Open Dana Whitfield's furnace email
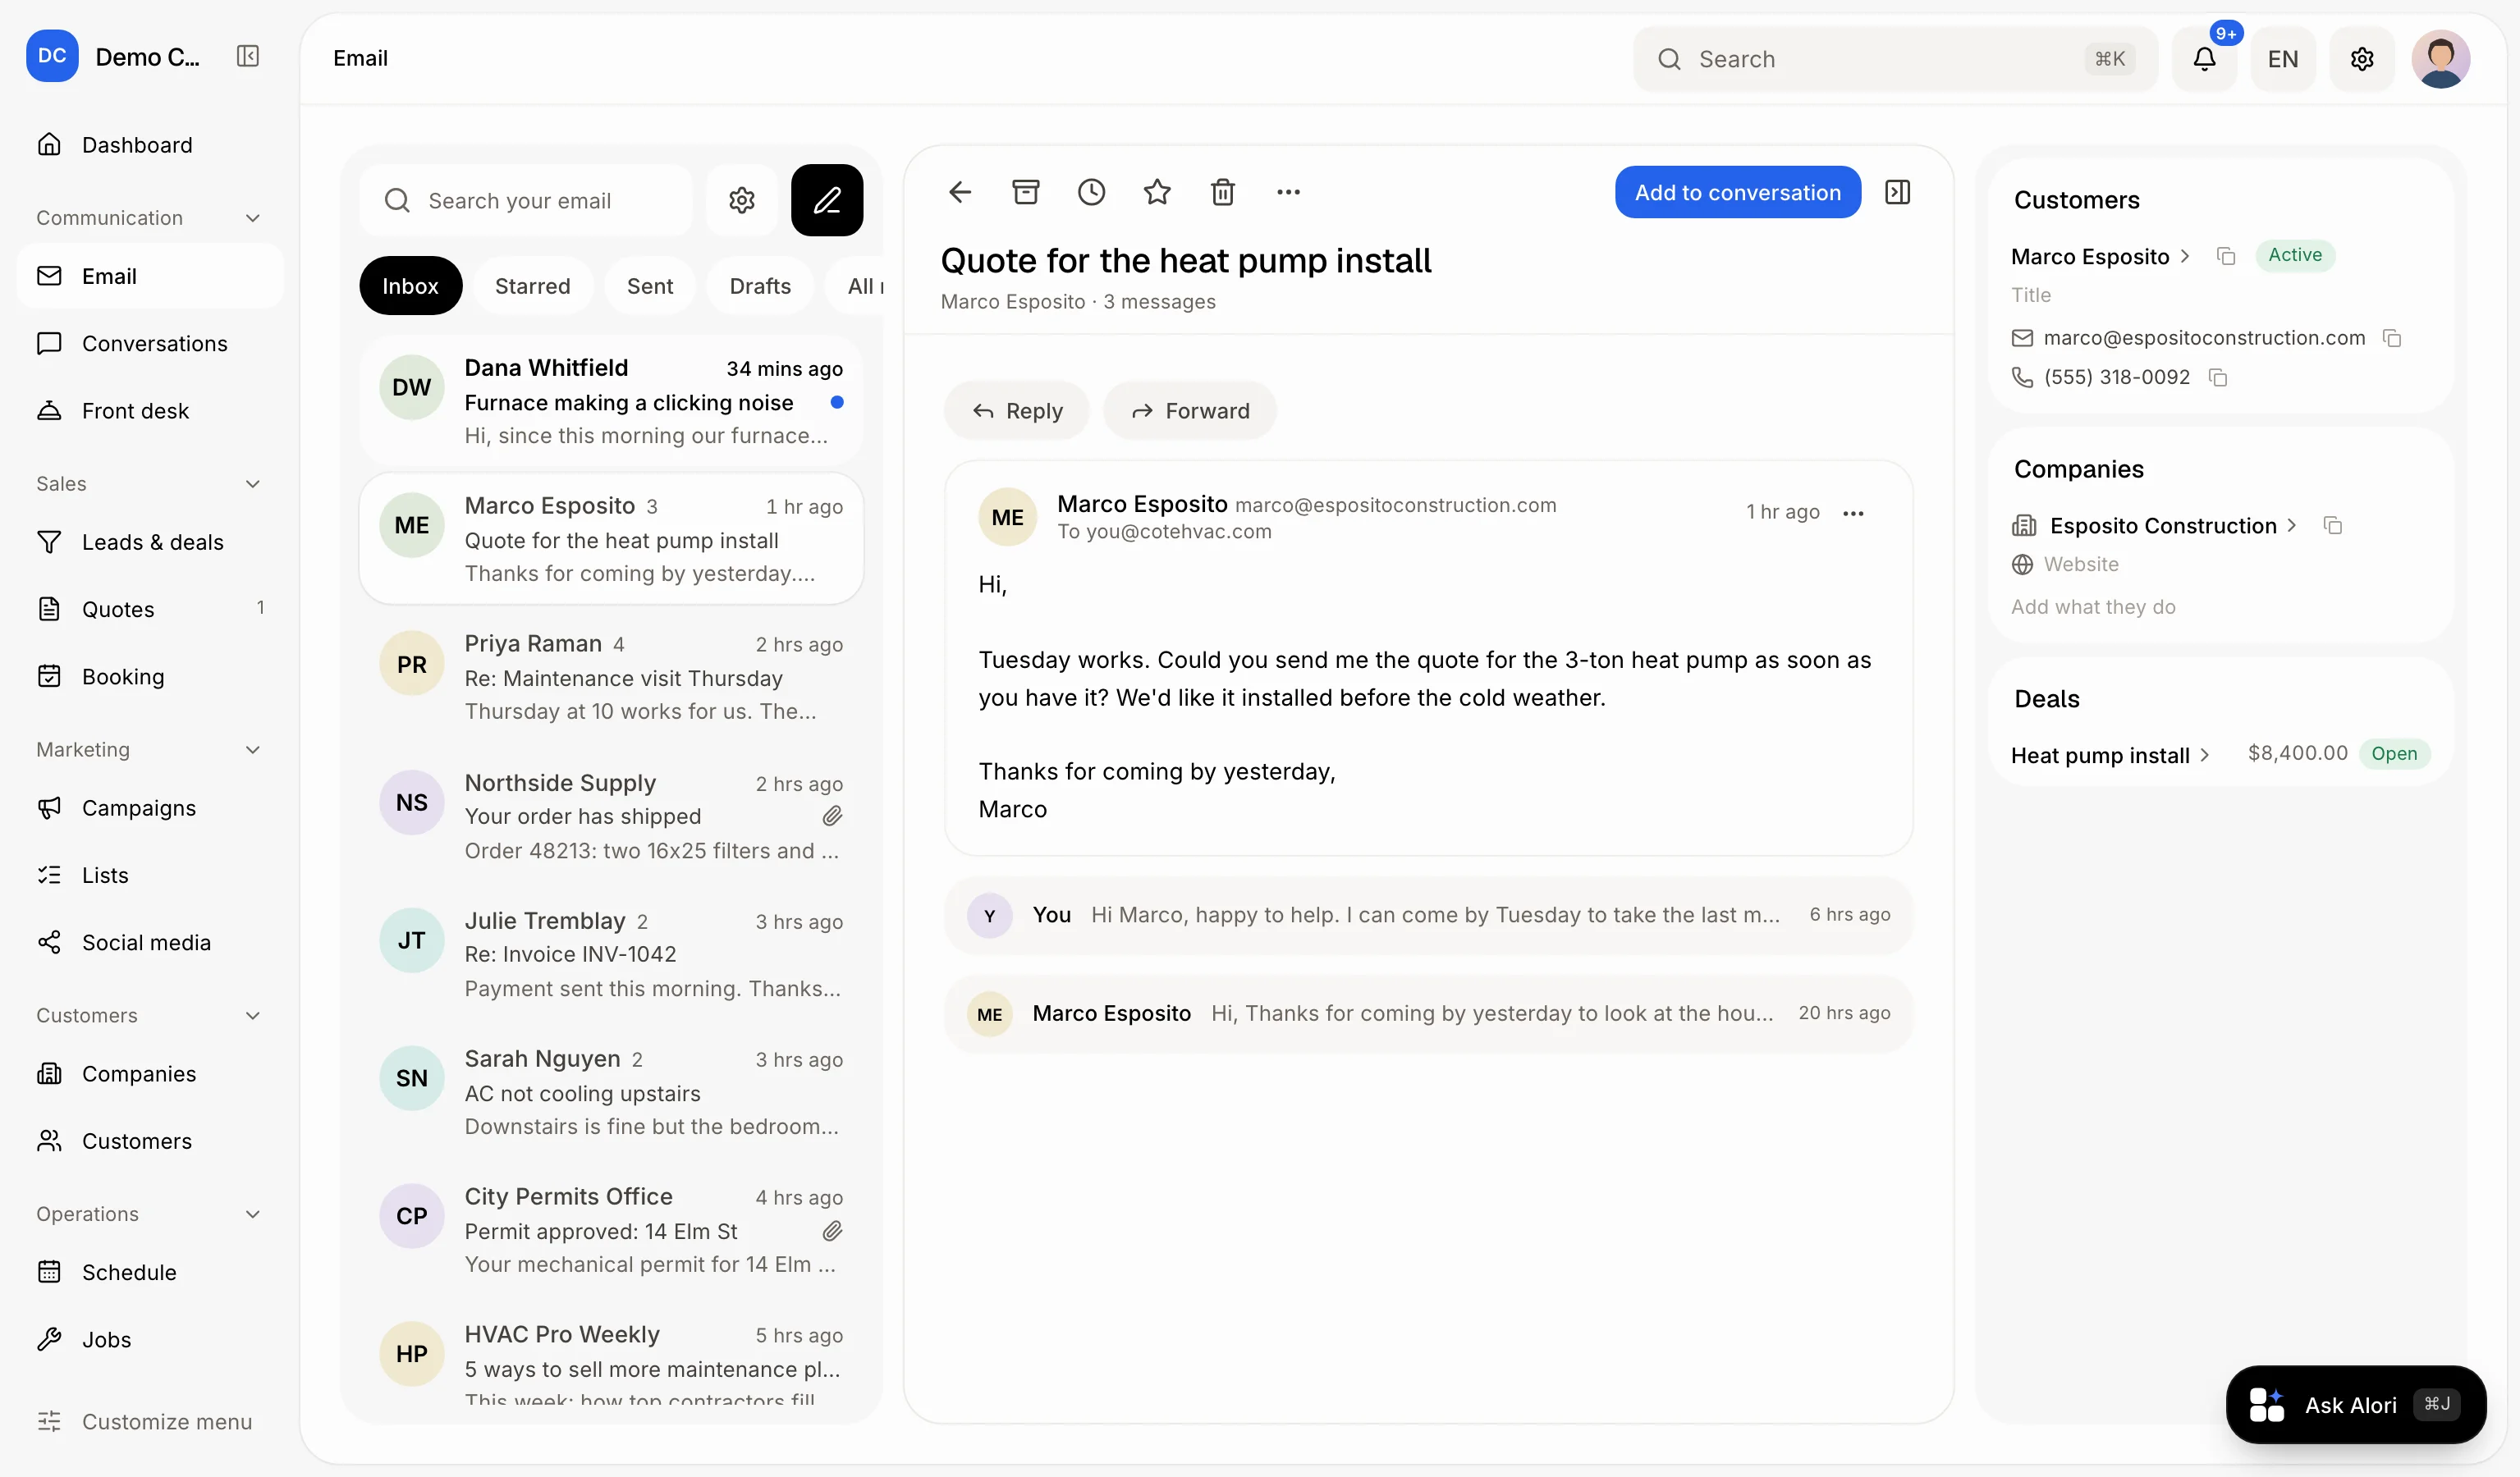 tap(612, 400)
